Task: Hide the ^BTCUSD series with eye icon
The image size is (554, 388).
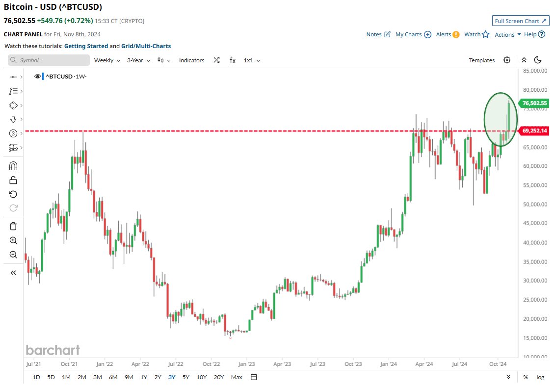Action: pyautogui.click(x=37, y=76)
